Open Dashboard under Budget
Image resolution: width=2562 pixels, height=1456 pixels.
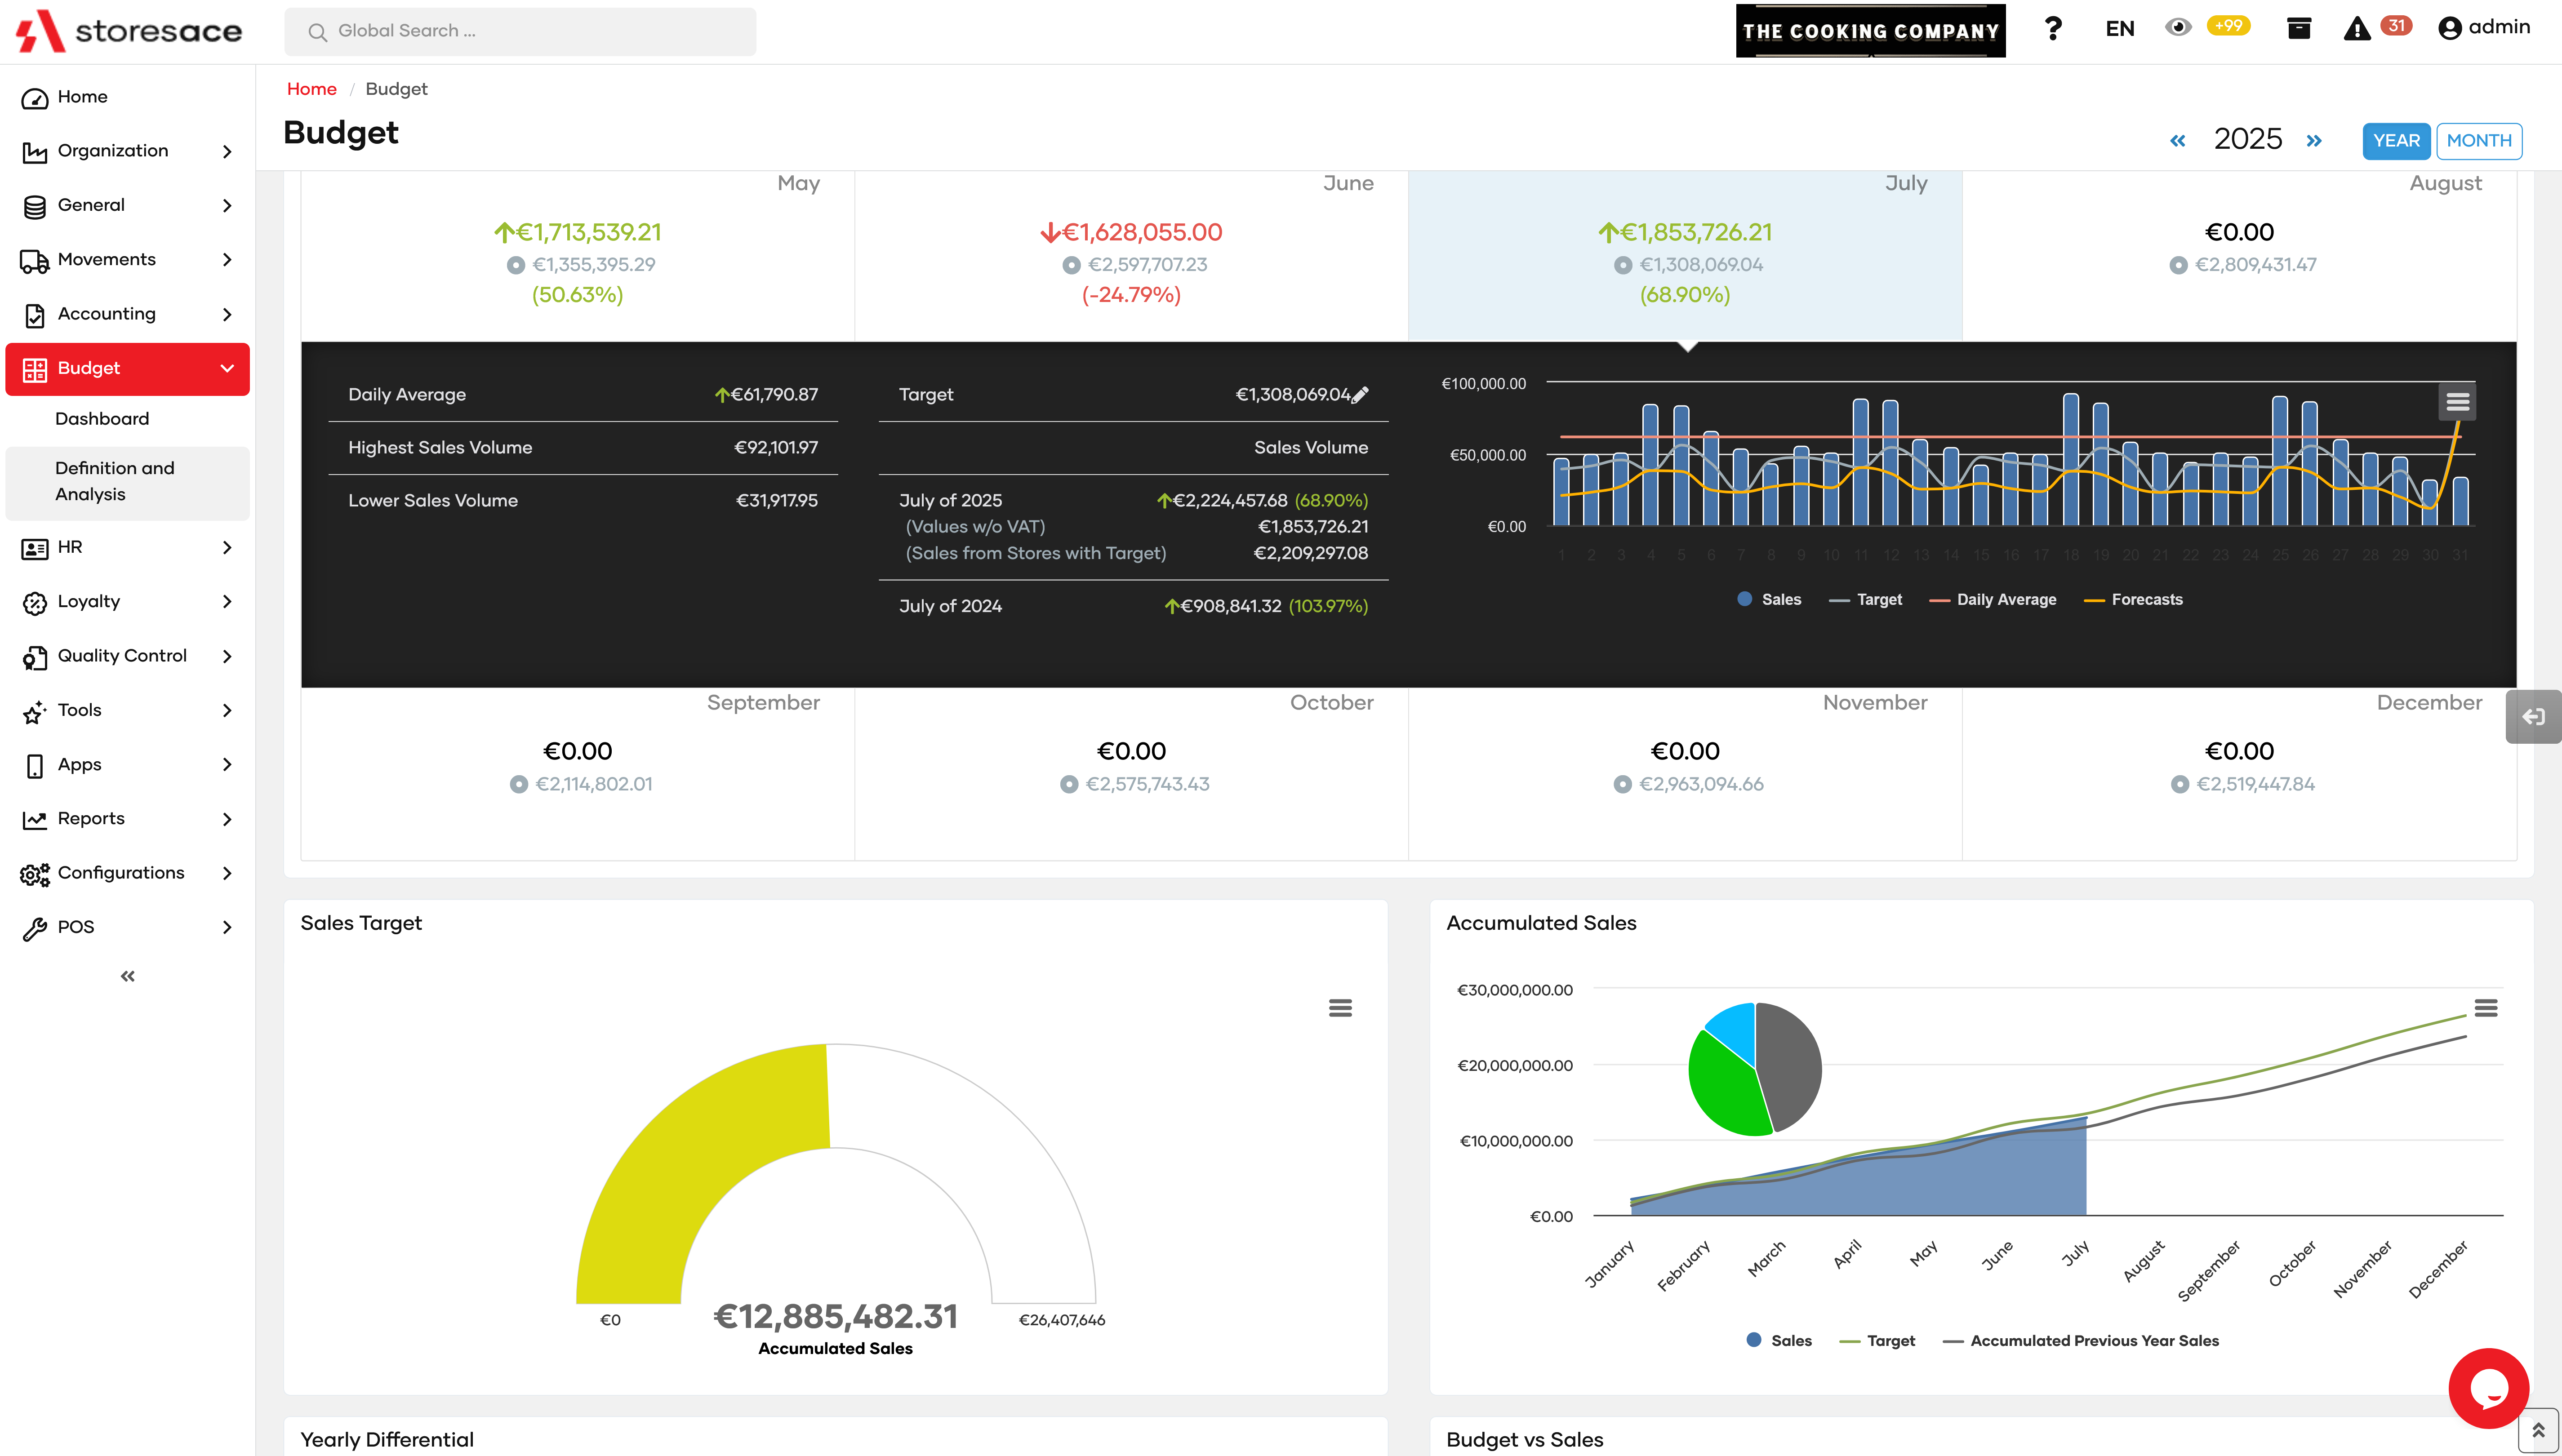pyautogui.click(x=102, y=419)
